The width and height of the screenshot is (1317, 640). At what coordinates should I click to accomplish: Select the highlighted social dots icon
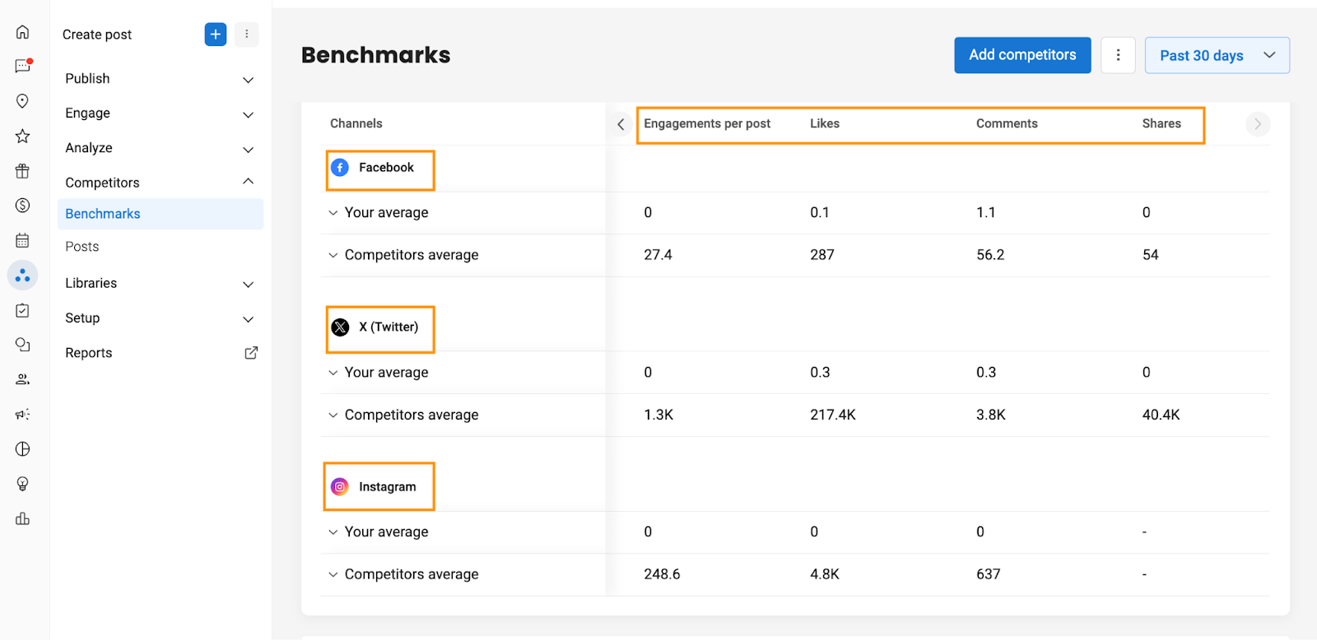coord(22,276)
